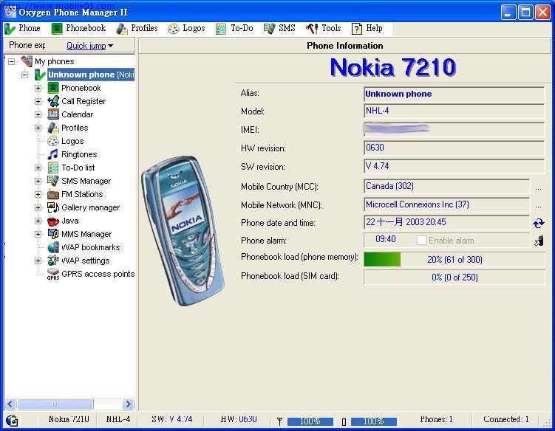Click the ellipsis button beside Mobile Country
The width and height of the screenshot is (555, 431).
pos(538,187)
